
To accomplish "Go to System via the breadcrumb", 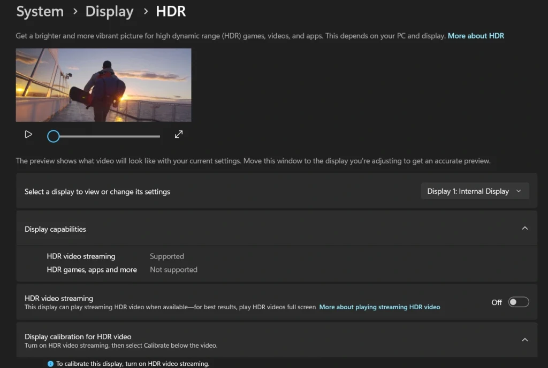I will [40, 11].
